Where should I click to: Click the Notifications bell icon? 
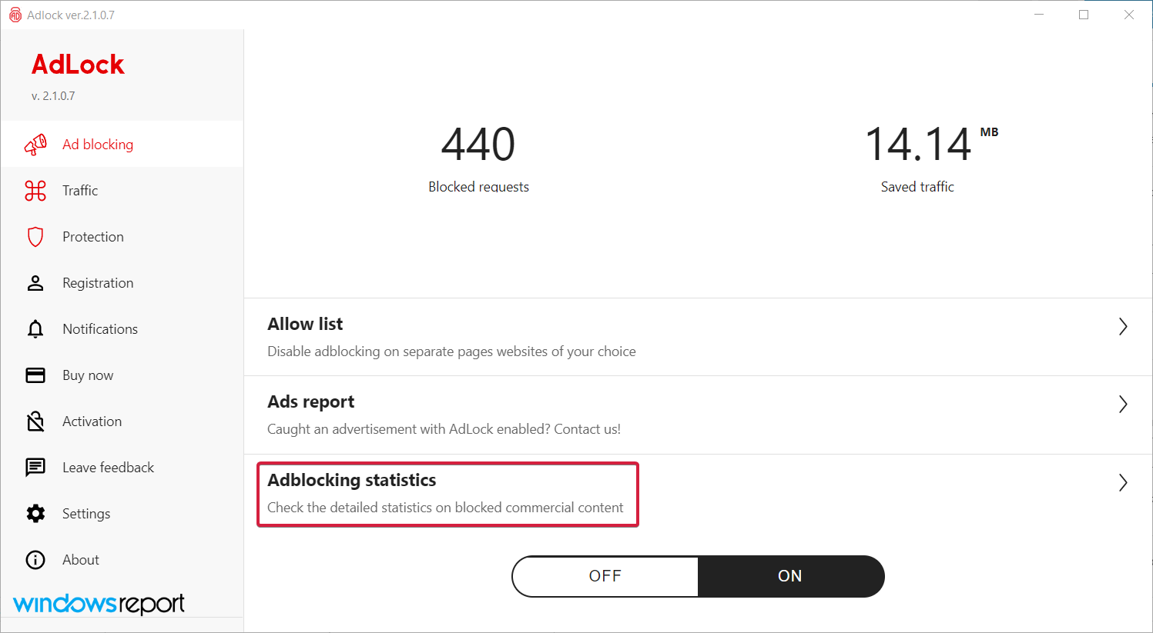35,329
